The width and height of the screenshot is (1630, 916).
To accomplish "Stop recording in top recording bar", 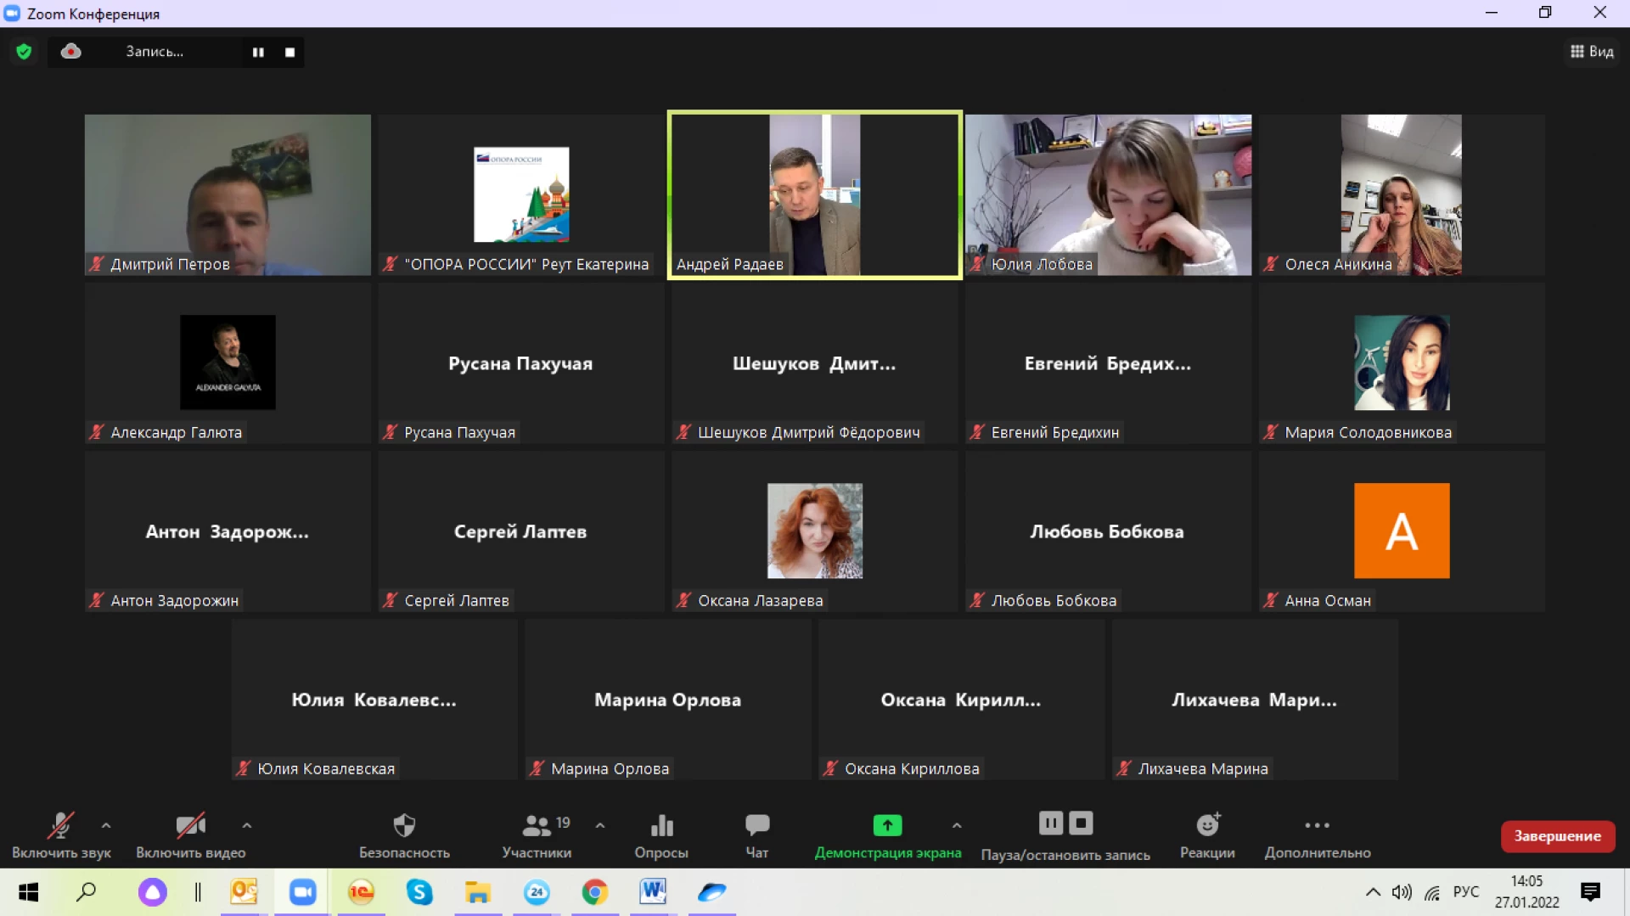I will pos(290,53).
